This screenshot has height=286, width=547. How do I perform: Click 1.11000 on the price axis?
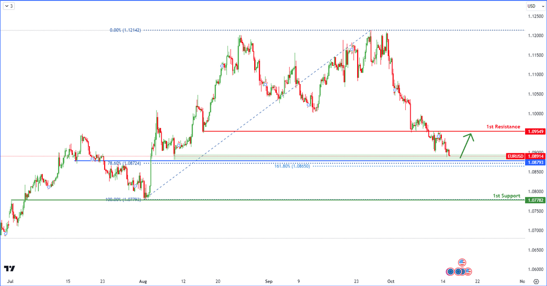(535, 75)
